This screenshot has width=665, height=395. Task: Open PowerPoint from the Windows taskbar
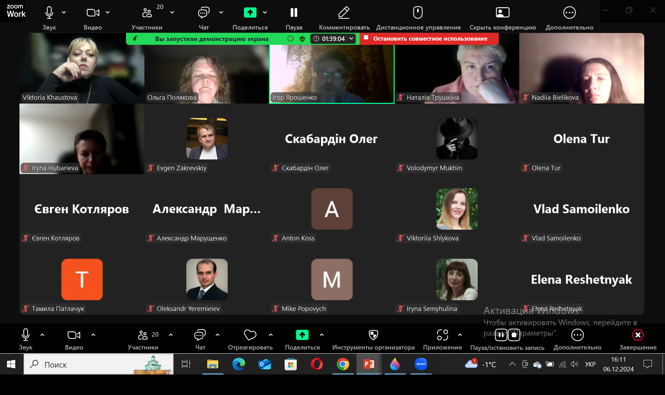click(369, 364)
